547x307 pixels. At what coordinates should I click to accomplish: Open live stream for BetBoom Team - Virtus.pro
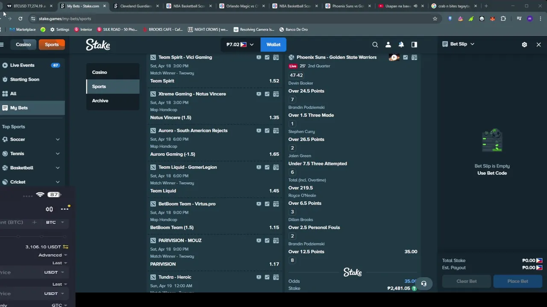coord(259,204)
